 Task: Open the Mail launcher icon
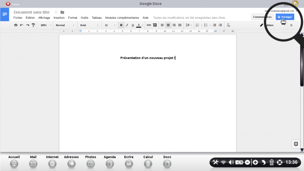click(x=33, y=164)
